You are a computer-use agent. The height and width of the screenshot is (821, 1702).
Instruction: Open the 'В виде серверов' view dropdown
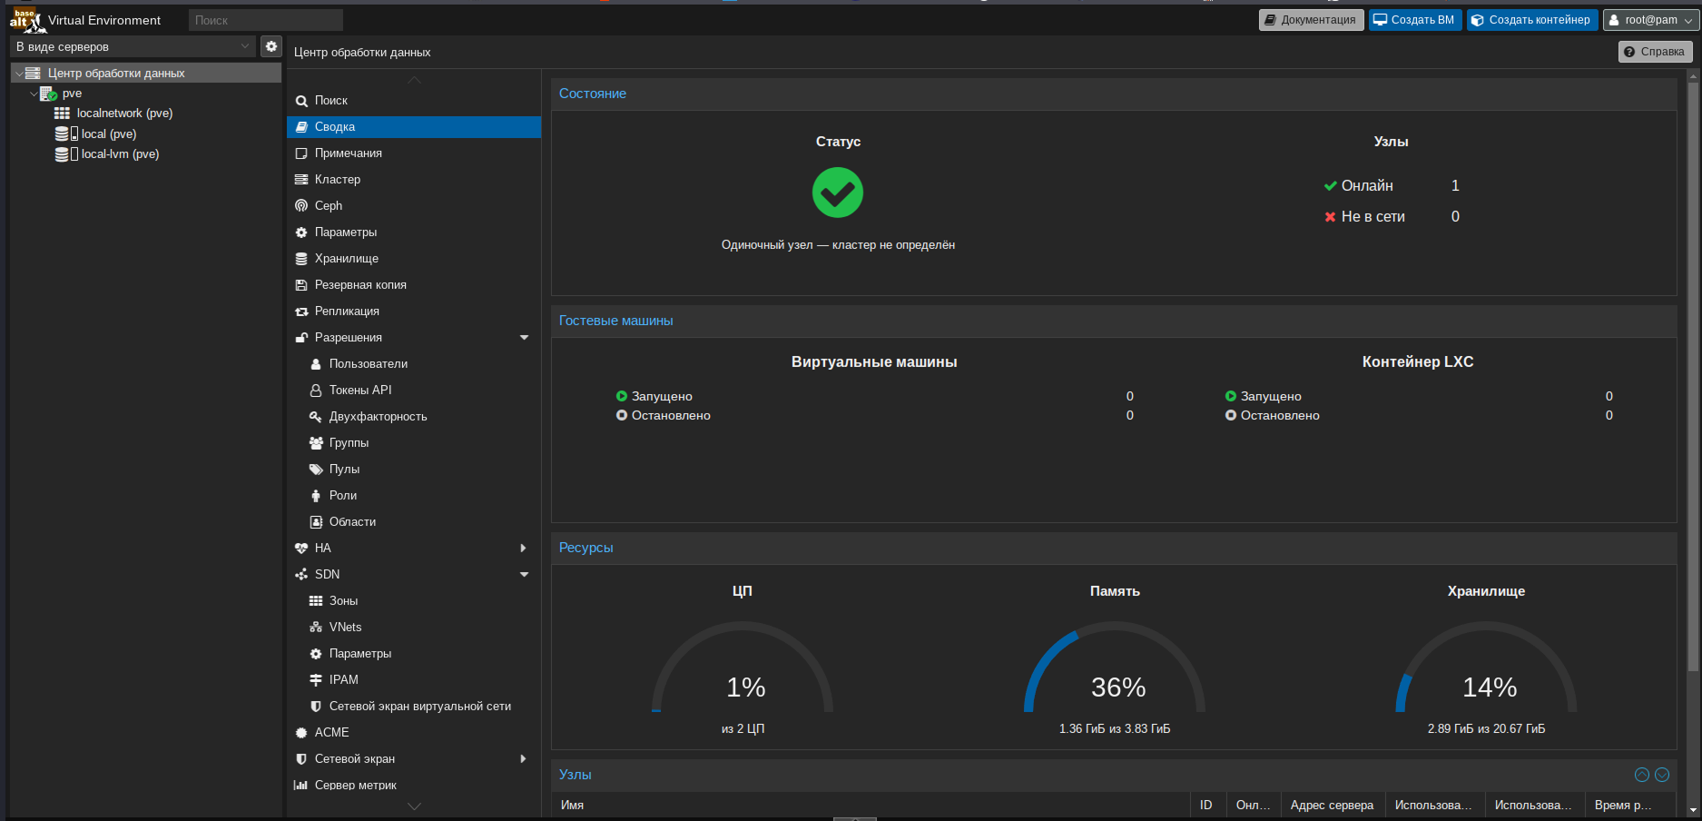pos(133,46)
